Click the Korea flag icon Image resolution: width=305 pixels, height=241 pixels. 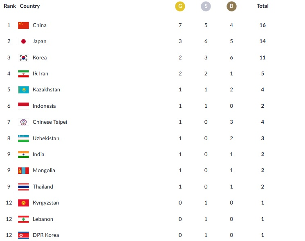tap(23, 58)
